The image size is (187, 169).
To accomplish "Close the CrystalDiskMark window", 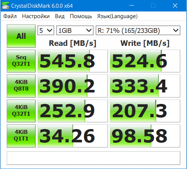I will click(x=175, y=6).
